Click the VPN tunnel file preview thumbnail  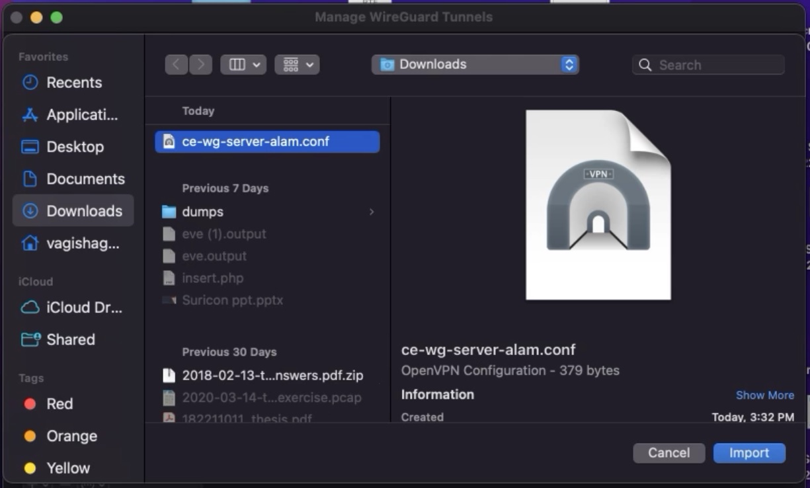point(598,205)
